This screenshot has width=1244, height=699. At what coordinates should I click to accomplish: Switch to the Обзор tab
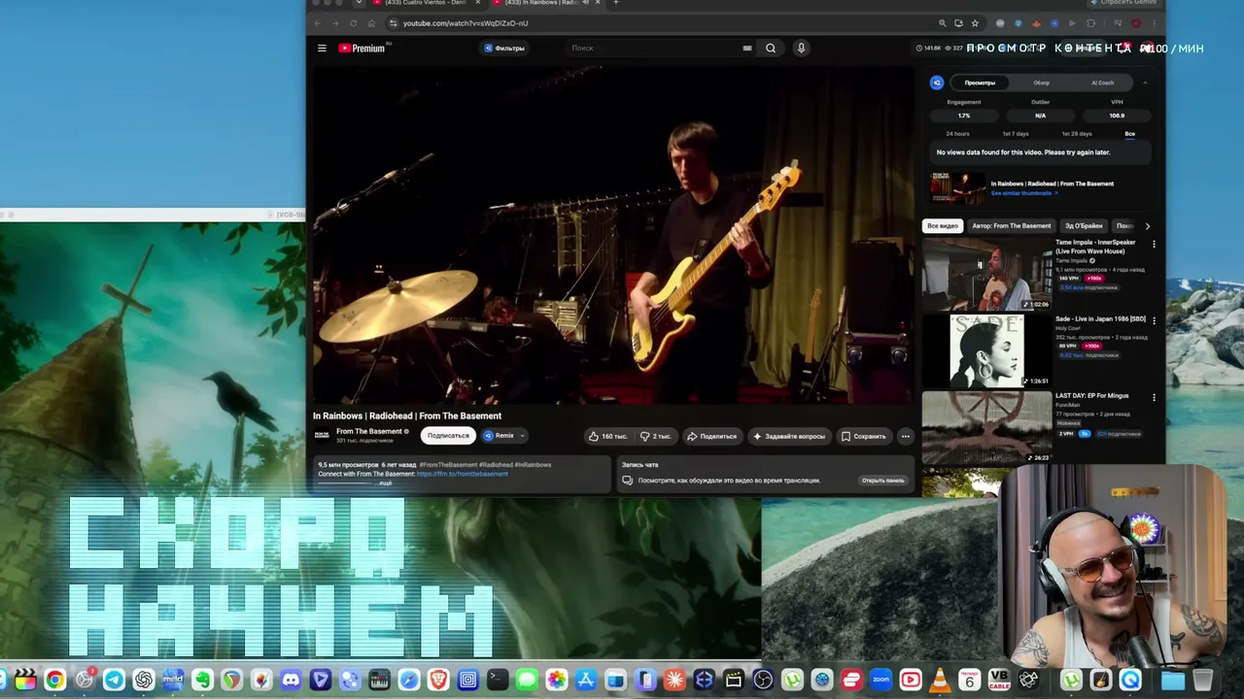pyautogui.click(x=1042, y=83)
